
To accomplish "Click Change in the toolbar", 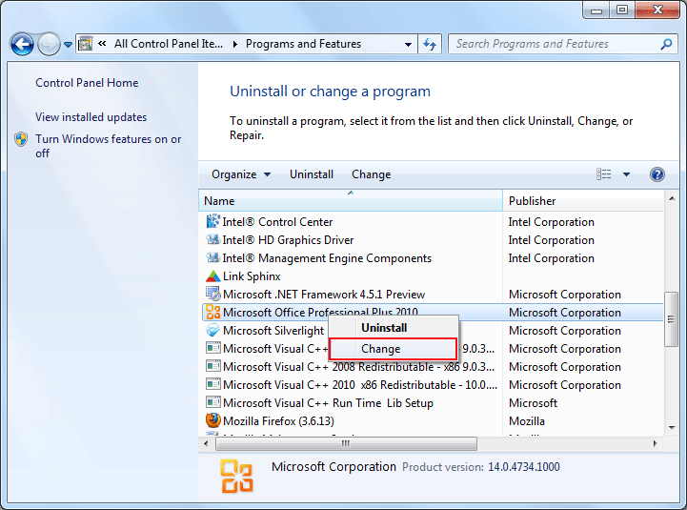I will coord(371,174).
